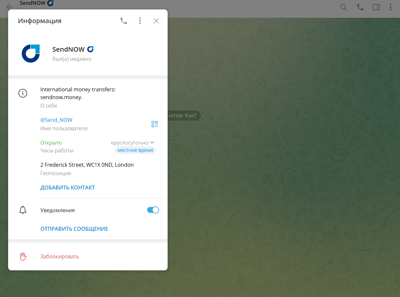The image size is (400, 297).
Task: Click the Геопозиция label
Action: click(56, 173)
